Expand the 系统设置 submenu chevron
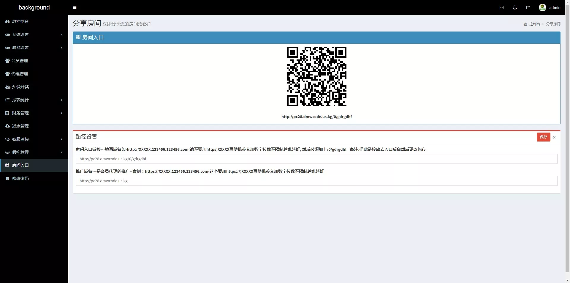 click(62, 34)
